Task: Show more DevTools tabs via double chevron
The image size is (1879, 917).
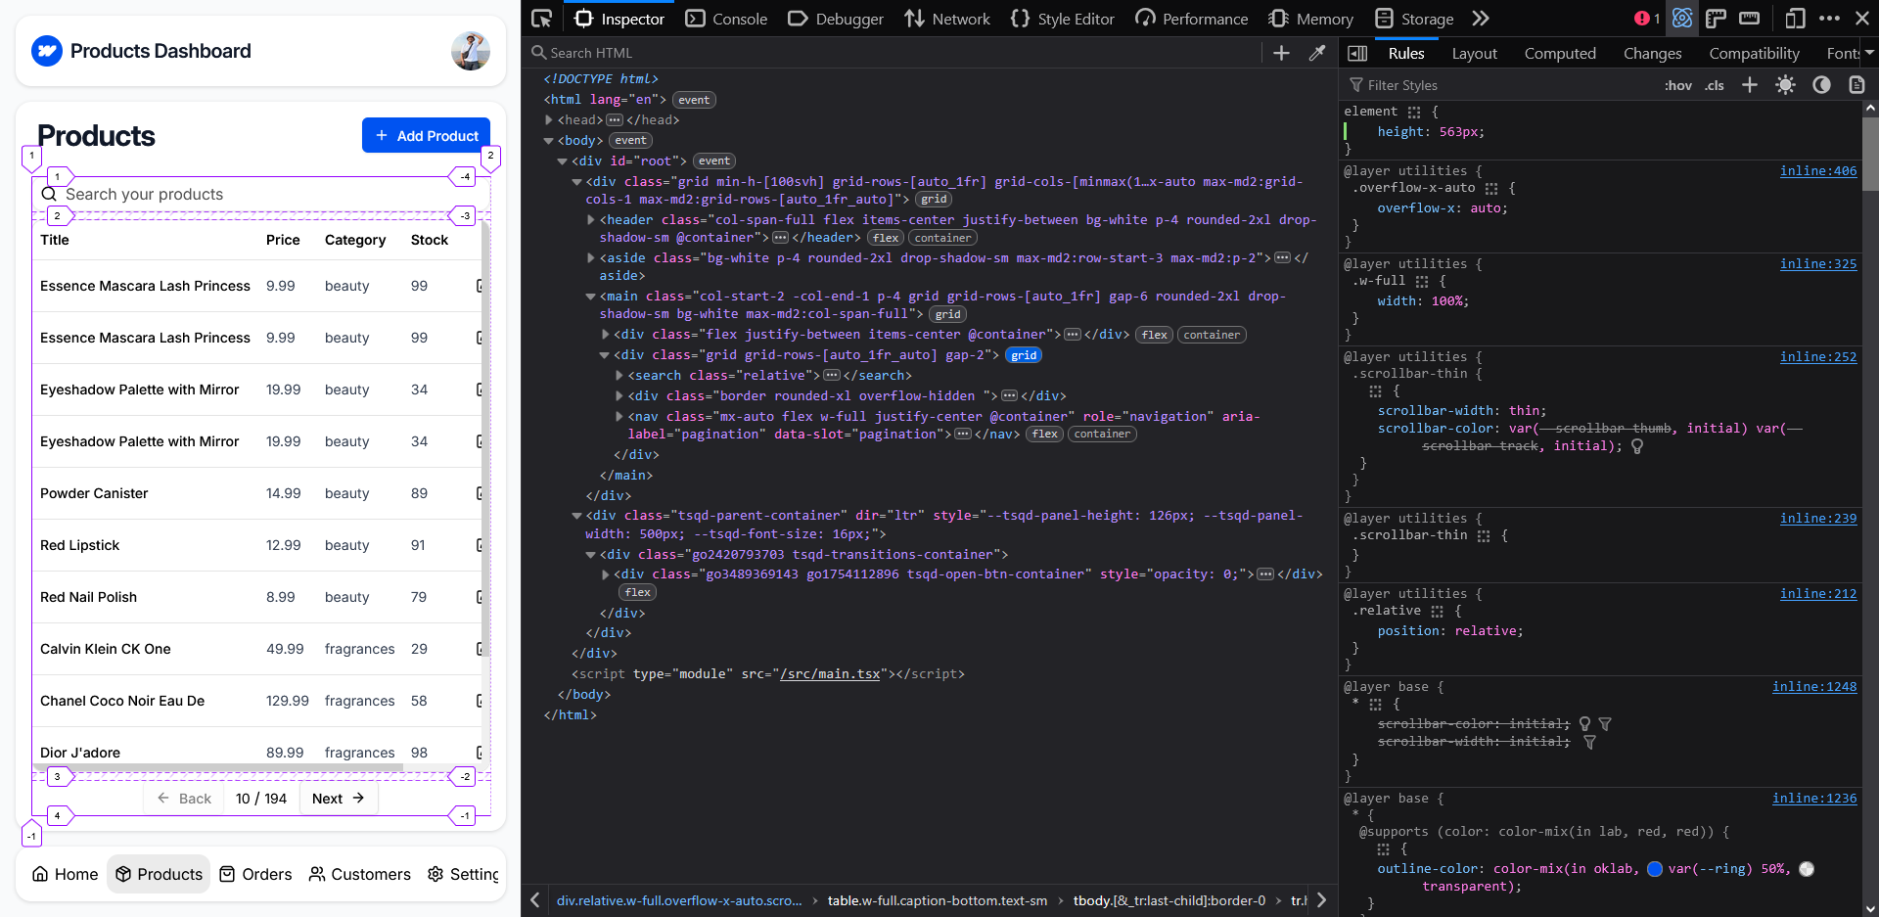Action: (1481, 19)
